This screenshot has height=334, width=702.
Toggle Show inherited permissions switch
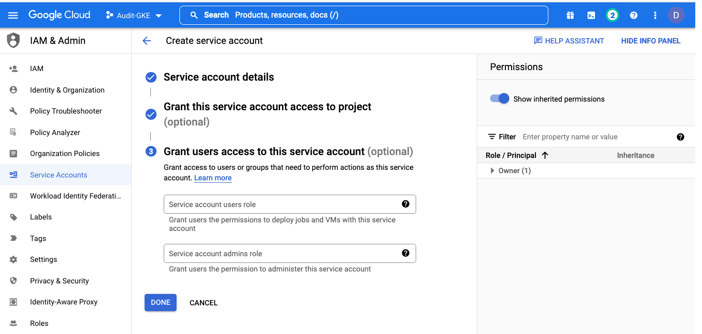[500, 99]
